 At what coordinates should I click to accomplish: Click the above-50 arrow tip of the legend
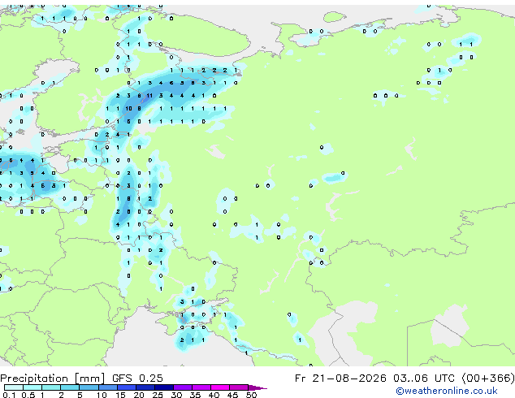coord(257,387)
